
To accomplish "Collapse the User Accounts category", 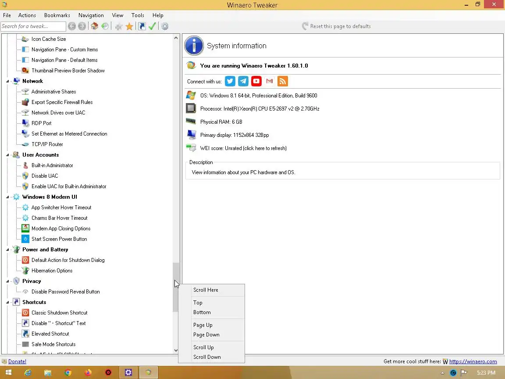I will point(7,155).
